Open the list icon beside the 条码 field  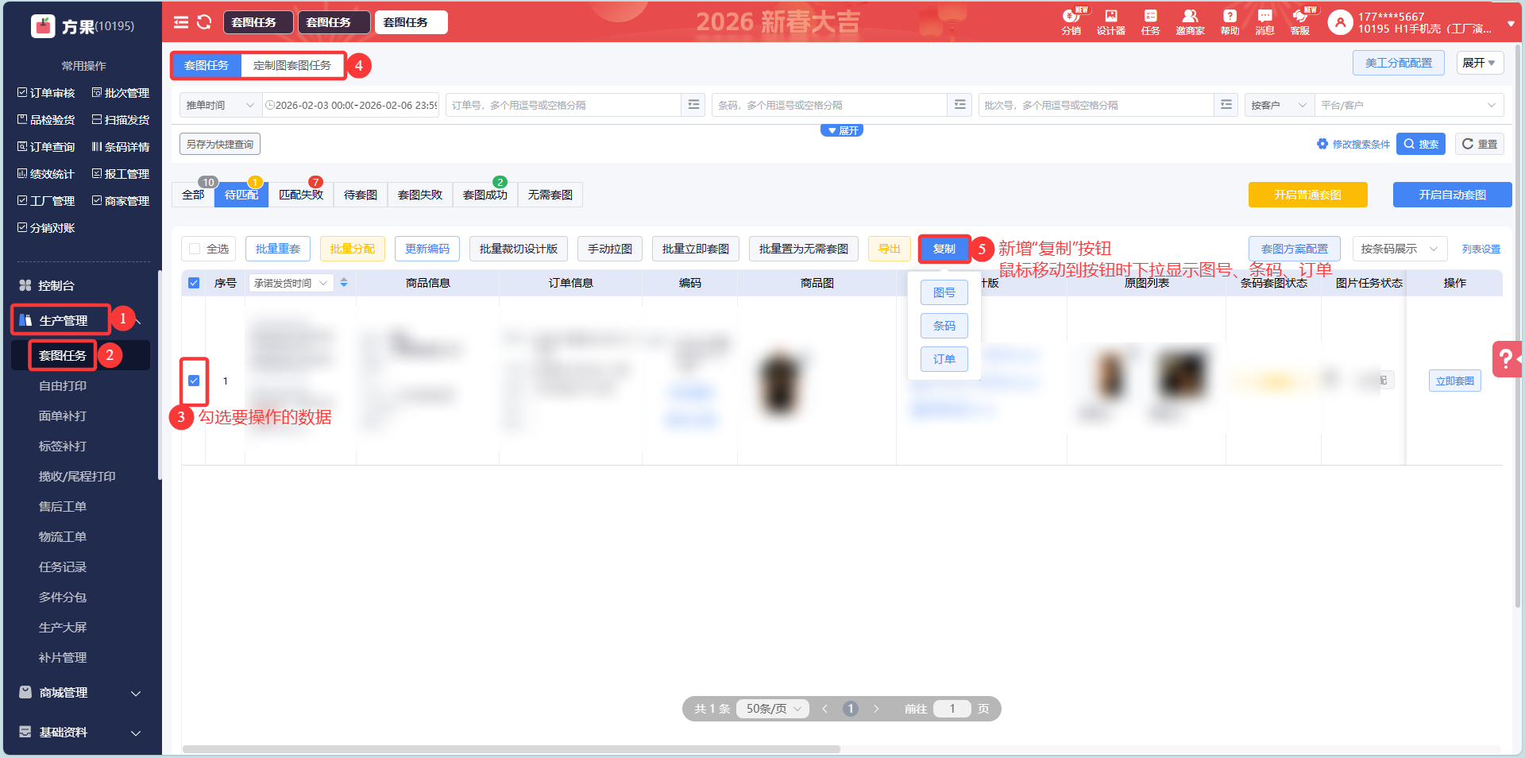[960, 105]
